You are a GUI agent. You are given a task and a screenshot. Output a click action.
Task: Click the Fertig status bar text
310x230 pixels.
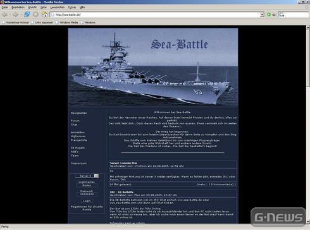[x=4, y=227]
